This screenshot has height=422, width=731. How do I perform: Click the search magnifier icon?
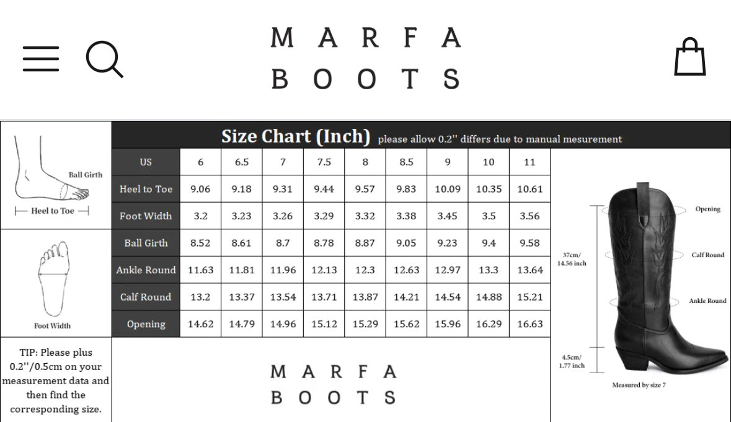click(x=104, y=59)
